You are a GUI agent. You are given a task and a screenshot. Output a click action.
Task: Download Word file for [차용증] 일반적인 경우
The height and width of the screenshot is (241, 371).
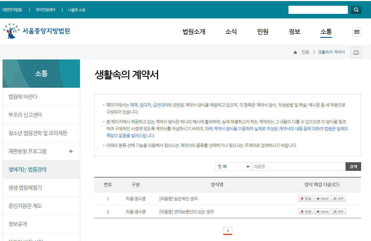(x=322, y=198)
